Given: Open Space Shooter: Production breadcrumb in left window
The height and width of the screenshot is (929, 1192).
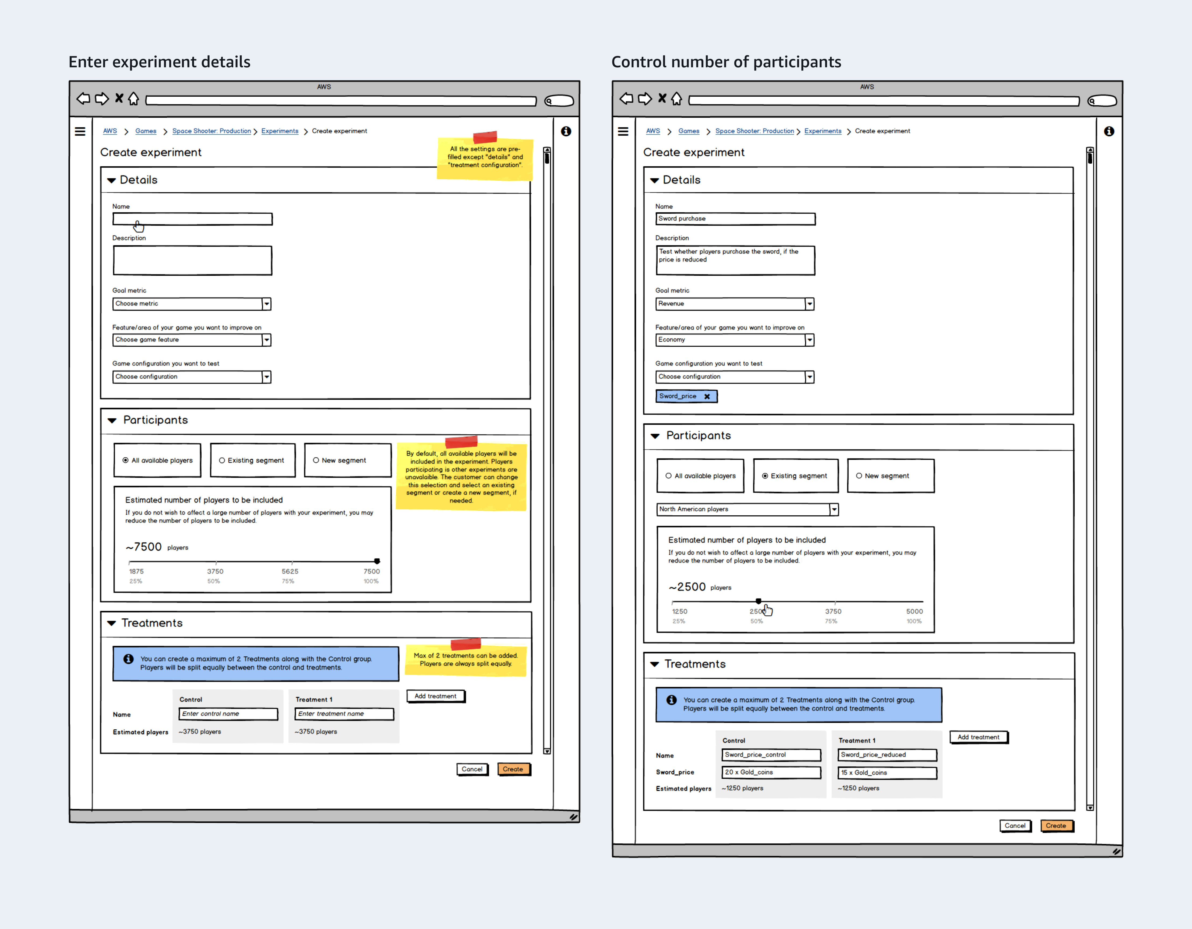Looking at the screenshot, I should point(212,131).
